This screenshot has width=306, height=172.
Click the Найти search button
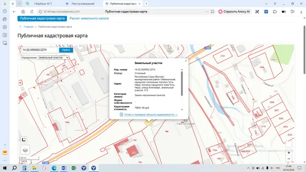66,50
